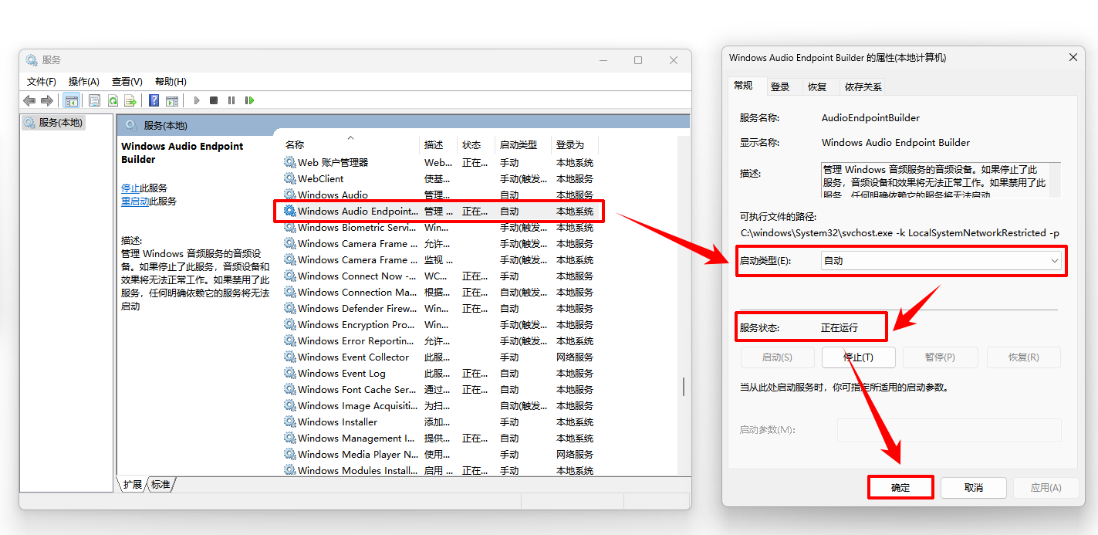Click the Export List toolbar icon
This screenshot has height=535, width=1098.
coord(130,100)
